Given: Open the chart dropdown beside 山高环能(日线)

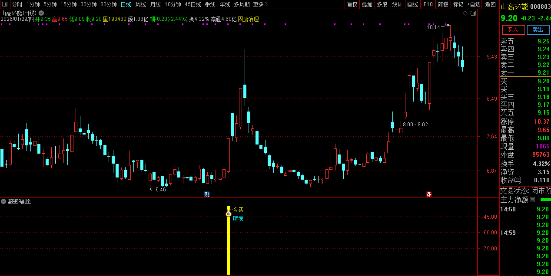Looking at the screenshot, I should point(41,13).
